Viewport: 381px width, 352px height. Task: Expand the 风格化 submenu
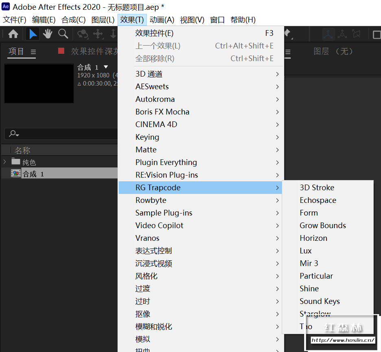click(x=201, y=276)
